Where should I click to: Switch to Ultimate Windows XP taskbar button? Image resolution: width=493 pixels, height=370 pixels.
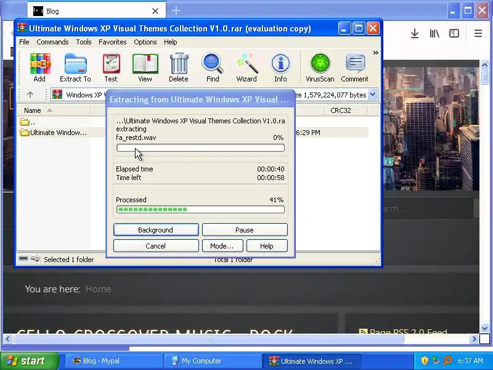[x=311, y=361]
